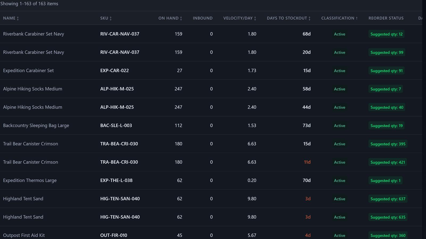This screenshot has height=239, width=426.
Task: Select Expedition Thermos Large name
Action: tap(30, 181)
